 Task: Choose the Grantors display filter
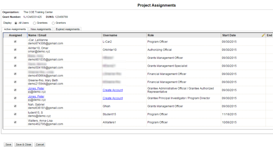click(53, 23)
